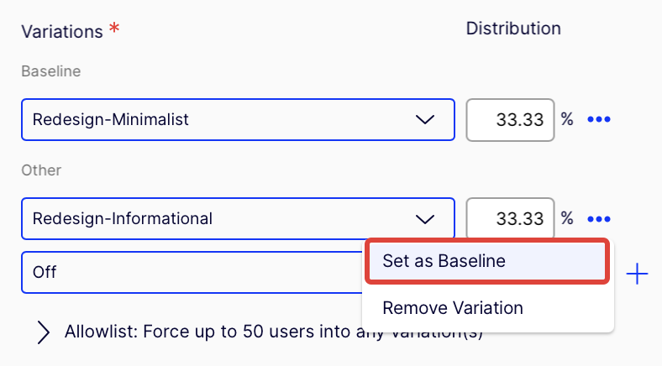Select Set as Baseline menu option
This screenshot has height=366, width=662.
click(487, 261)
